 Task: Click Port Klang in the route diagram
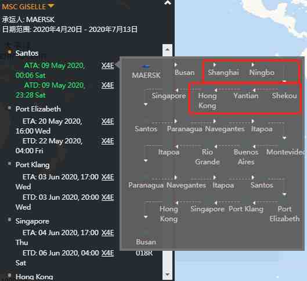(246, 209)
